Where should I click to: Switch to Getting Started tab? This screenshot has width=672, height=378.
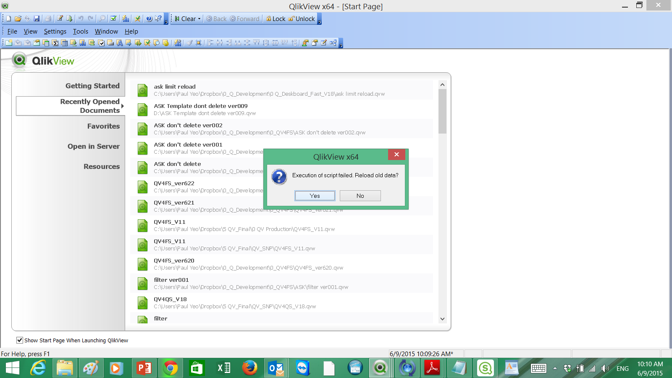point(92,86)
